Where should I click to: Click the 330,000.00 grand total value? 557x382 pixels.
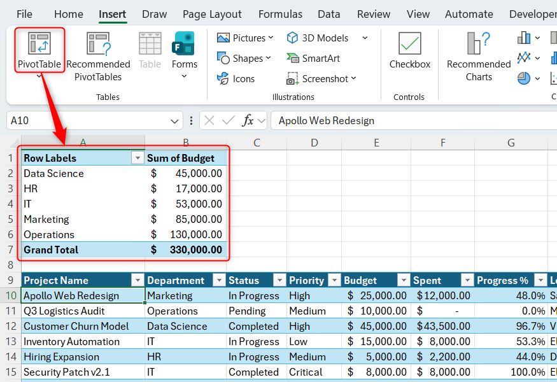pyautogui.click(x=186, y=250)
